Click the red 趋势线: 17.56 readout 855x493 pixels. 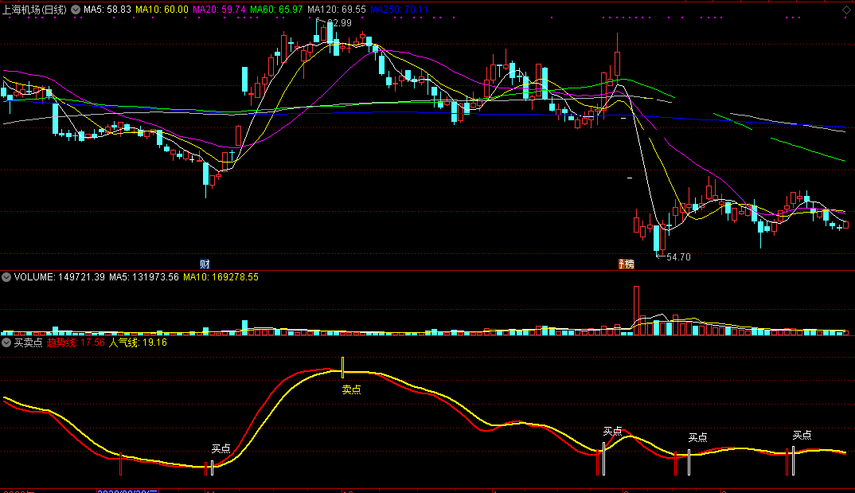coord(76,342)
